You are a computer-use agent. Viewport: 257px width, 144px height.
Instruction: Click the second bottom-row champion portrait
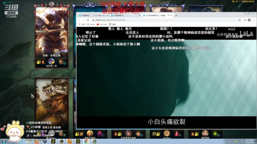(x=128, y=133)
